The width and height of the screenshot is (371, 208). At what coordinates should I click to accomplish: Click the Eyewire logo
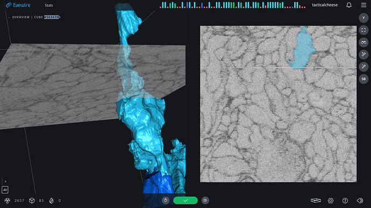pyautogui.click(x=18, y=5)
